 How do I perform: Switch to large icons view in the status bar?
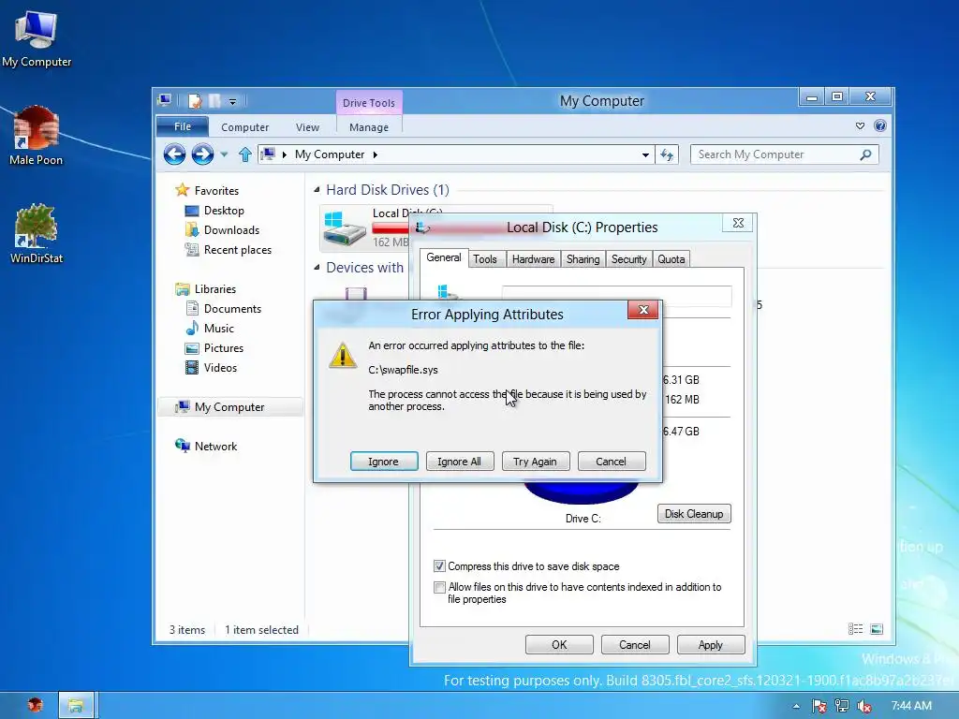tap(877, 629)
